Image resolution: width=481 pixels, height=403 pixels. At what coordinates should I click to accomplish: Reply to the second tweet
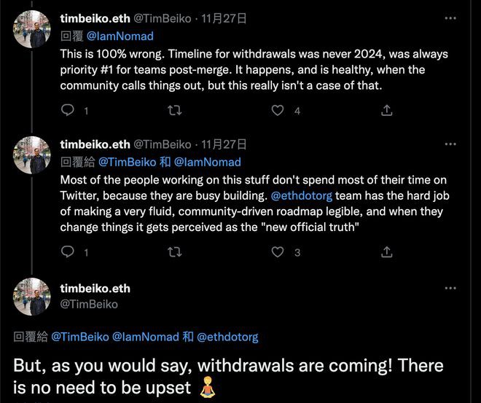68,252
